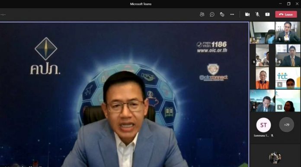The height and width of the screenshot is (167, 301).
Task: Leave the meeting with the red Leave button
Action: [286, 14]
